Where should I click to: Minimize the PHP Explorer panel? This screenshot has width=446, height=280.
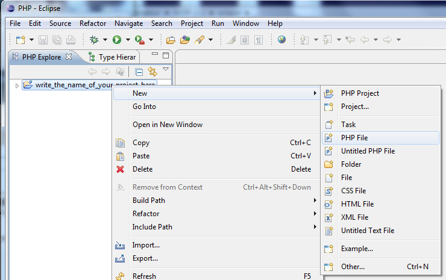(x=155, y=54)
